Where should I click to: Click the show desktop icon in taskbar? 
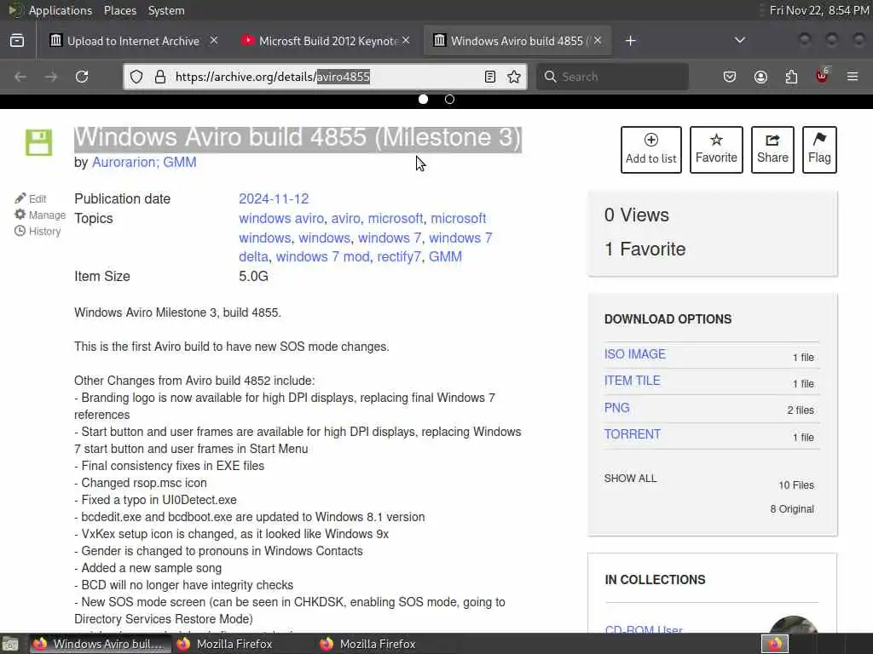coord(10,644)
